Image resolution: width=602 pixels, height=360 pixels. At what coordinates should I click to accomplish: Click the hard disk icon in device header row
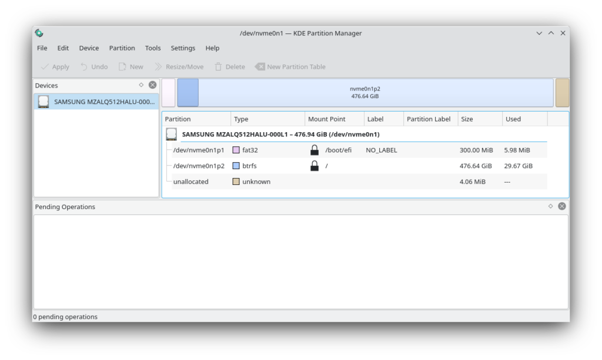171,134
